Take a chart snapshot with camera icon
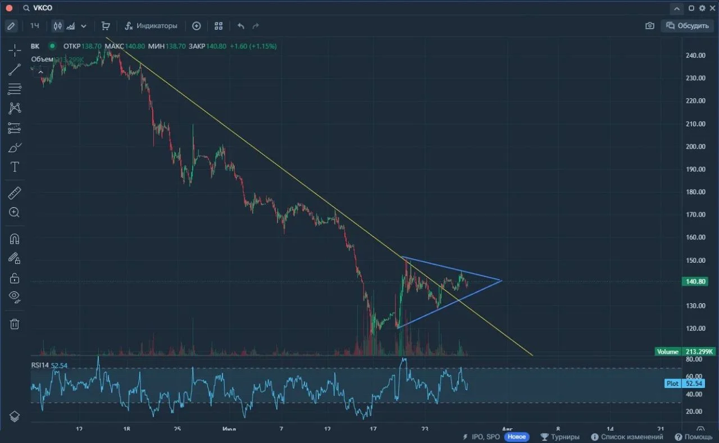 [650, 26]
